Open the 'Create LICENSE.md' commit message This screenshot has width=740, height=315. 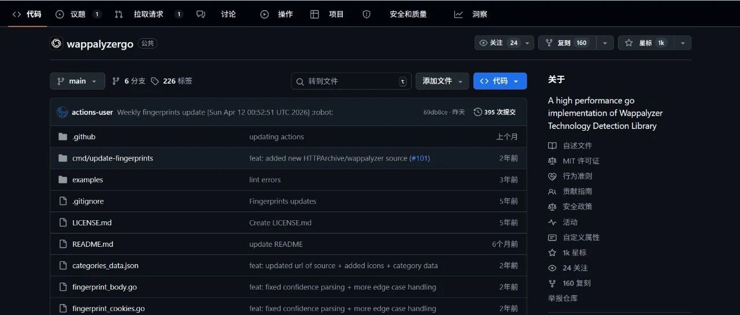tap(280, 223)
